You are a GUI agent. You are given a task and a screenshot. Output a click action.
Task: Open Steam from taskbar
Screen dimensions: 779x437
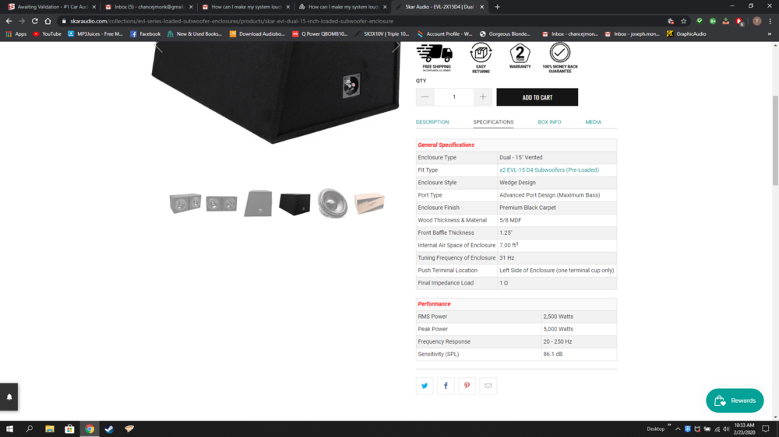109,428
